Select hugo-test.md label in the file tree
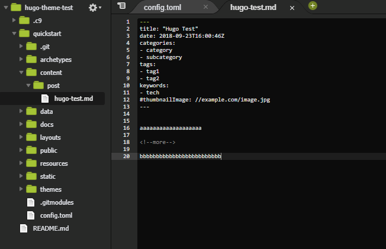The image size is (386, 249). point(73,99)
